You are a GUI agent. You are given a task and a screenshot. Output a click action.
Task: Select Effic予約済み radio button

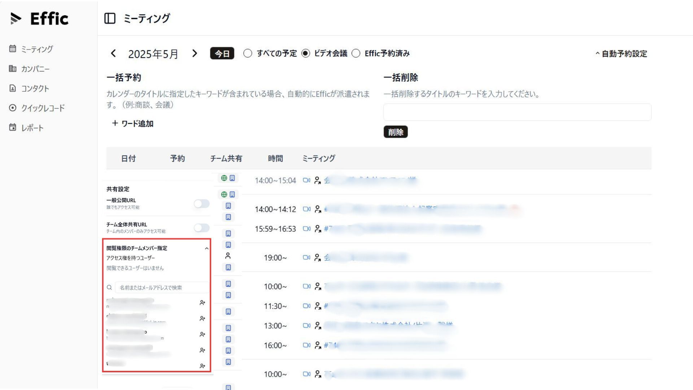pos(356,53)
